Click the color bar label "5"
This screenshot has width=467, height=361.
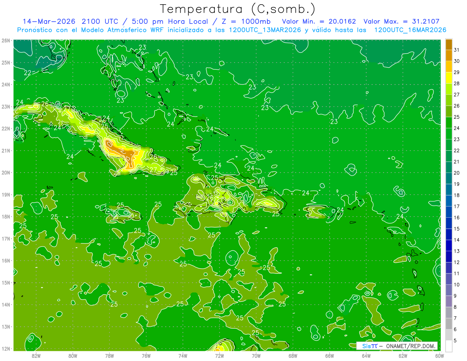click(x=456, y=341)
